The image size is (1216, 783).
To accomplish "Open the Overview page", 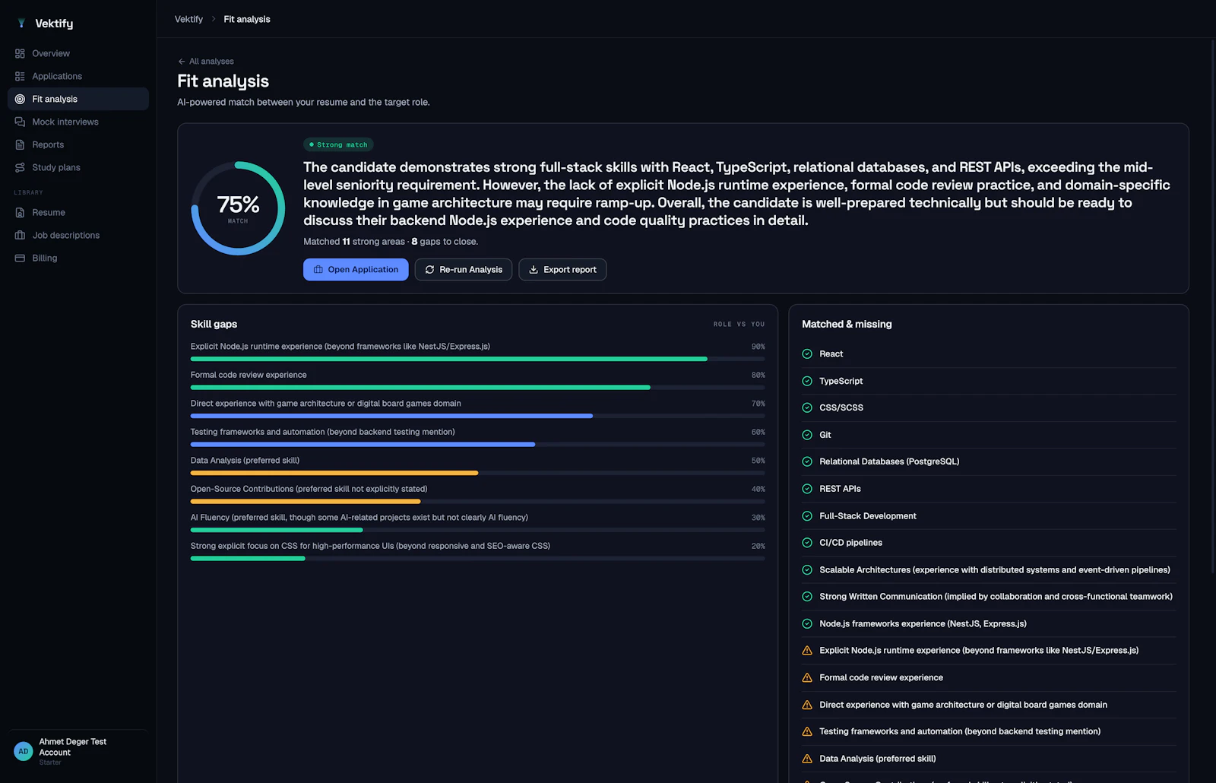I will pos(78,53).
